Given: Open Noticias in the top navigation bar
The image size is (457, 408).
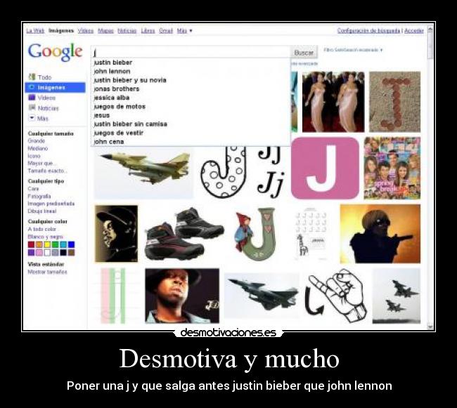Looking at the screenshot, I should [127, 31].
